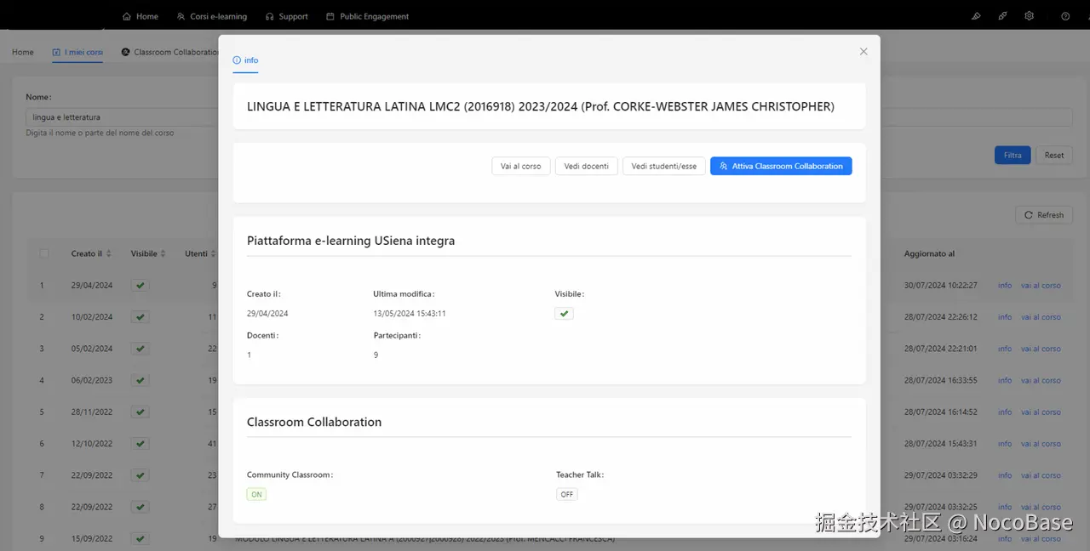Viewport: 1090px width, 551px height.
Task: Switch to Classroom Collaboration tab
Action: point(170,52)
